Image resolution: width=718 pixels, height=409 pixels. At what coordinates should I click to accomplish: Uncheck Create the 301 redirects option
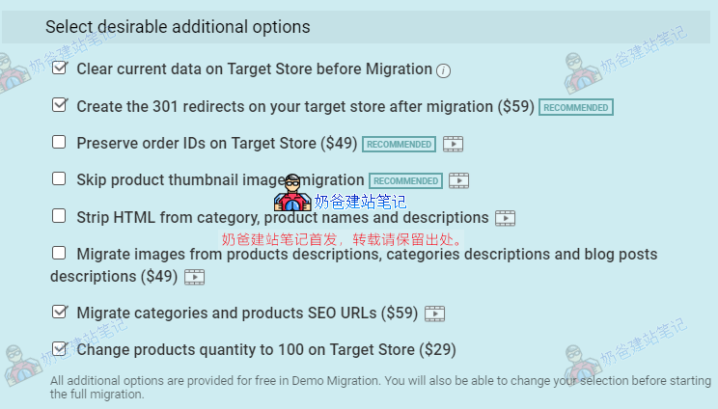point(60,105)
